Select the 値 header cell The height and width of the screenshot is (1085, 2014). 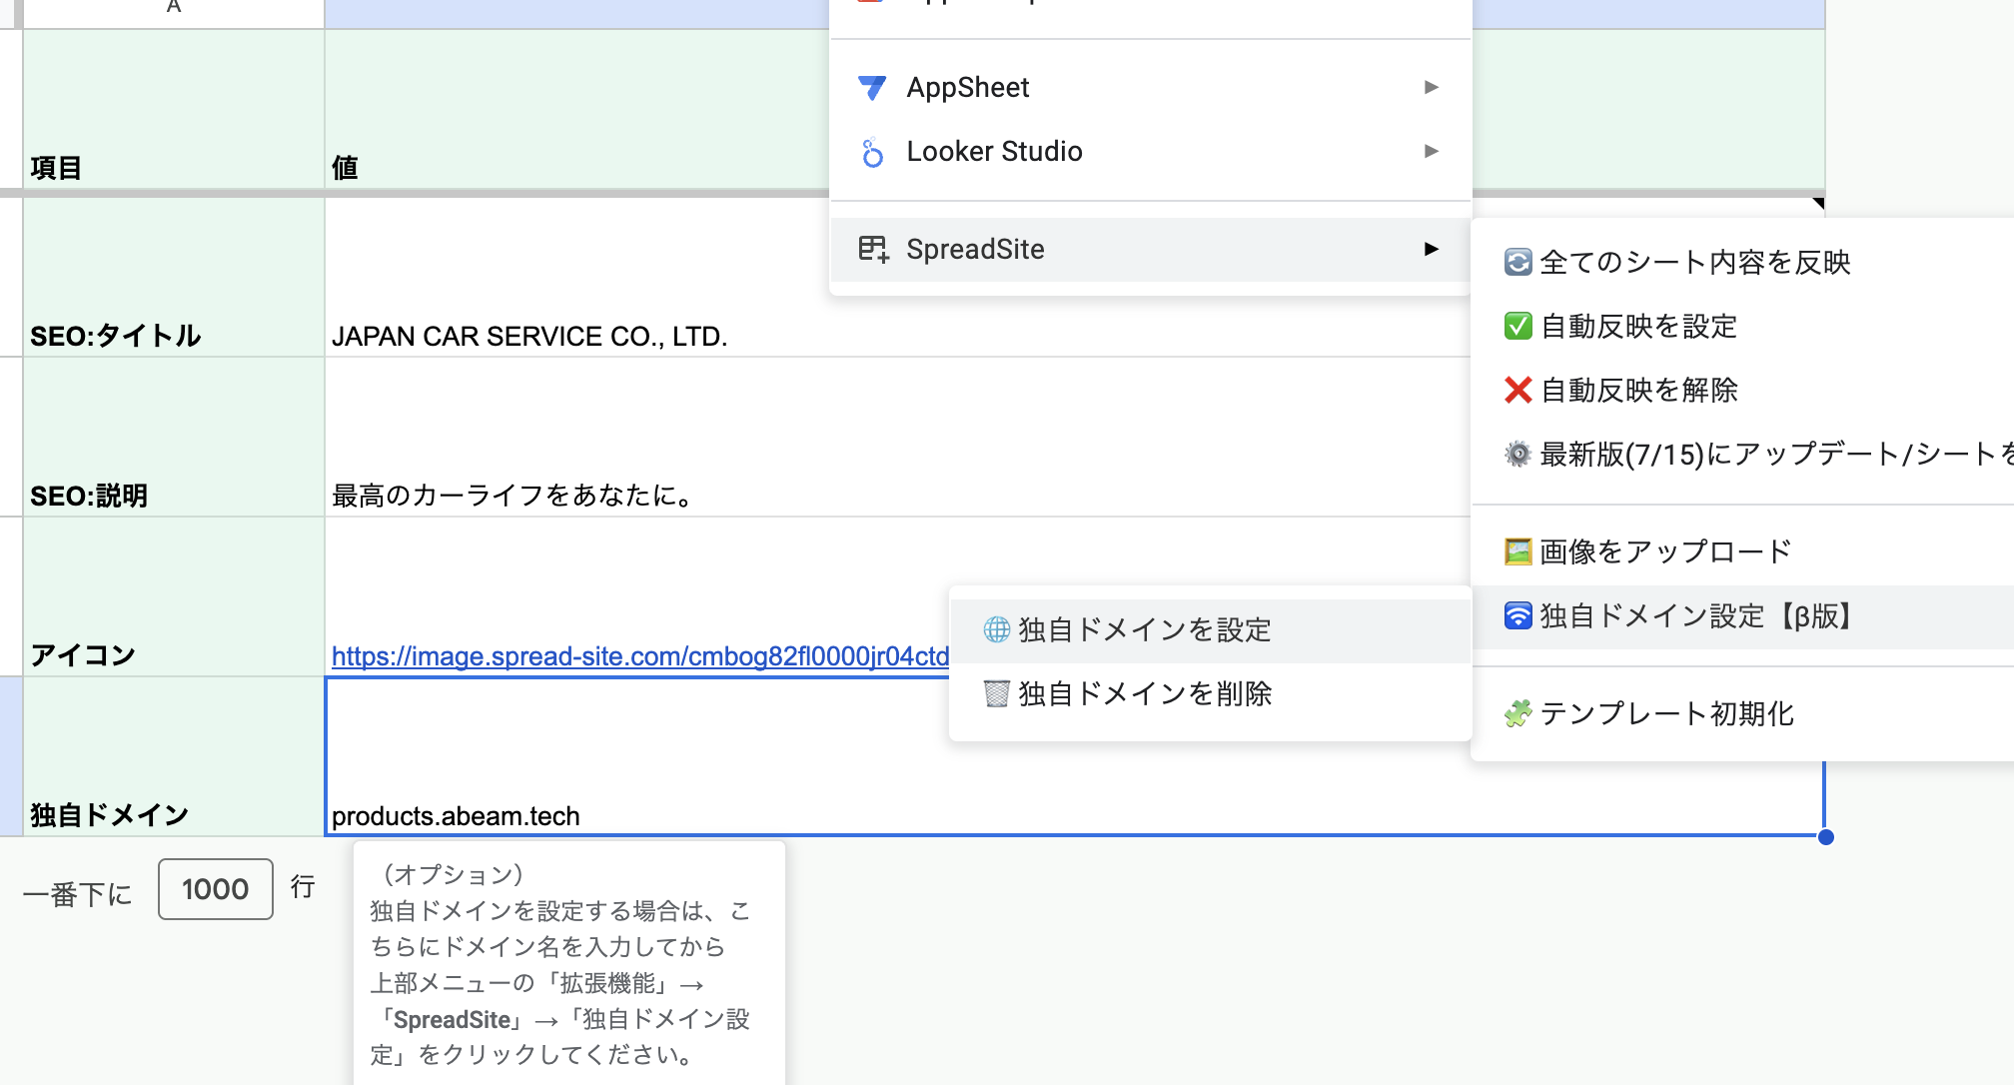coord(576,110)
